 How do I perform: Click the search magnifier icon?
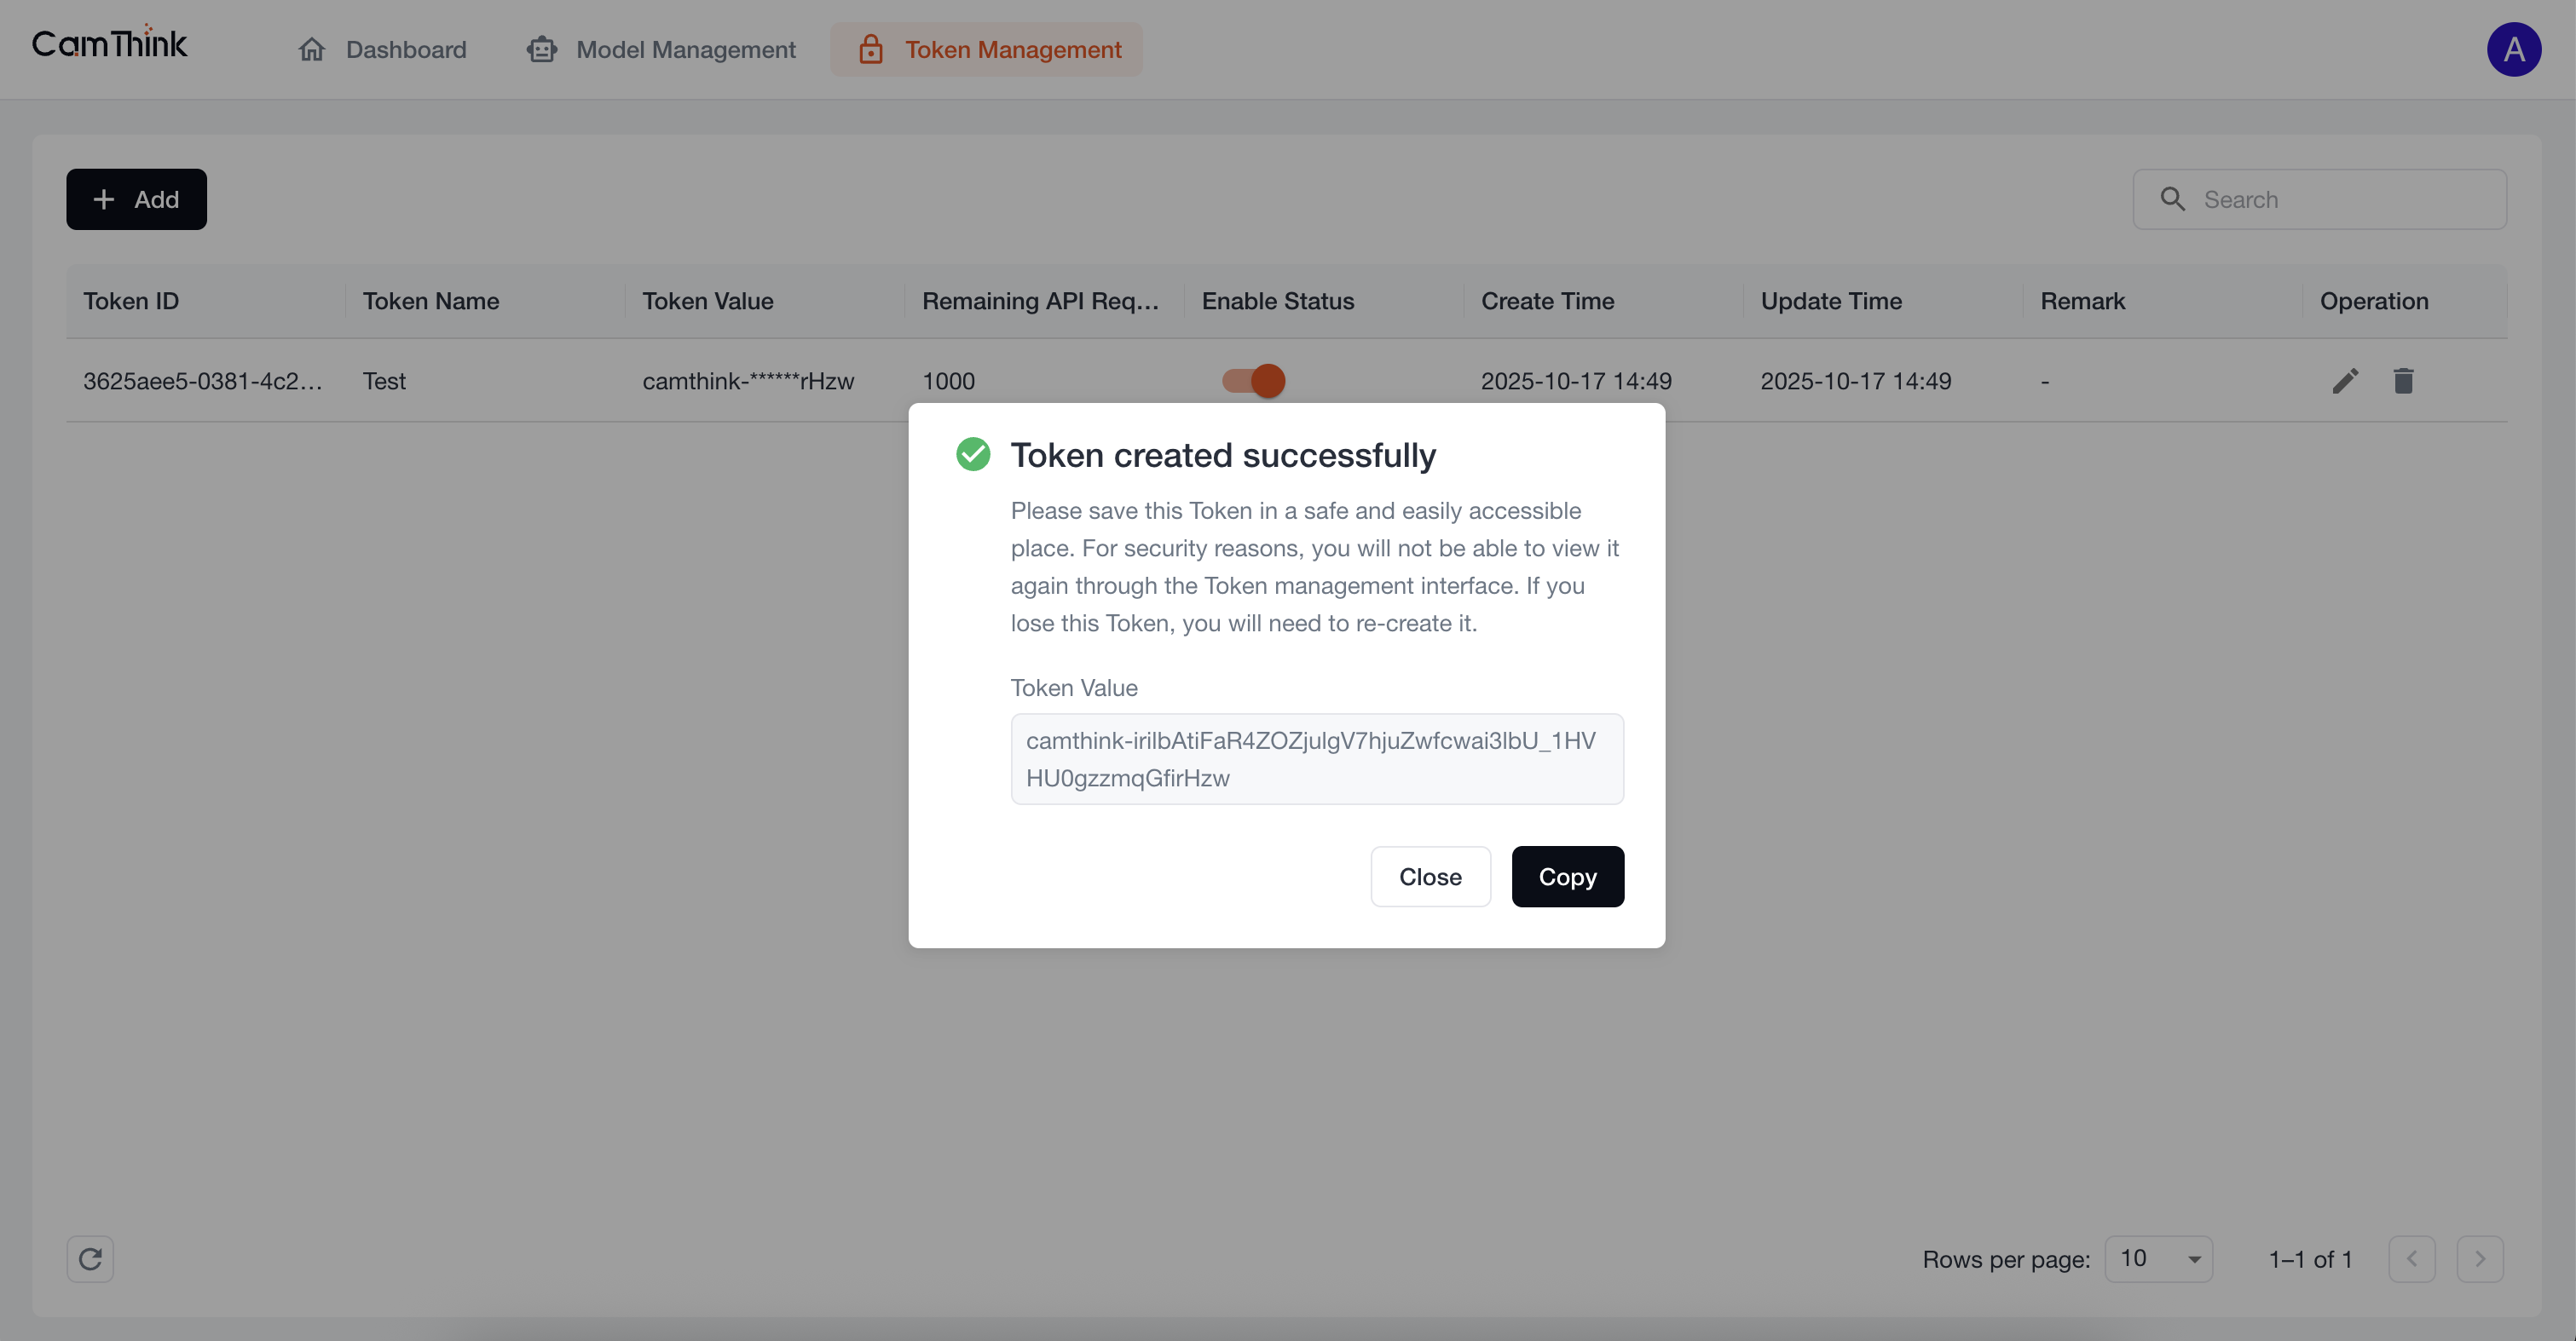pos(2171,199)
